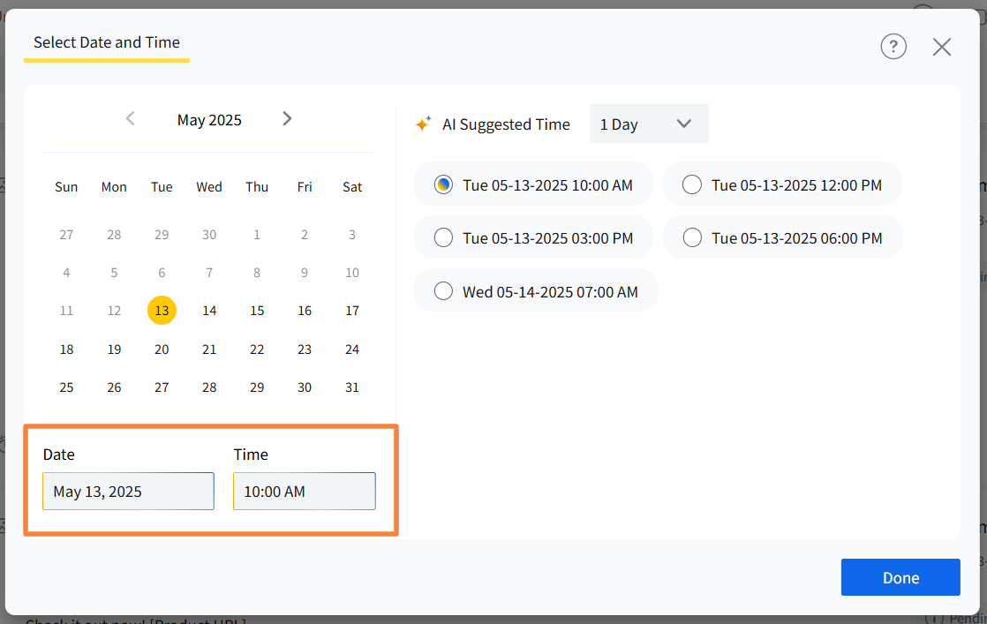Pick Tue 05-13-2025 03:00 PM time slot
The image size is (987, 624).
point(444,237)
